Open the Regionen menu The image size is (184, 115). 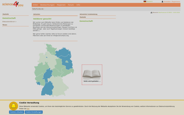61,5
